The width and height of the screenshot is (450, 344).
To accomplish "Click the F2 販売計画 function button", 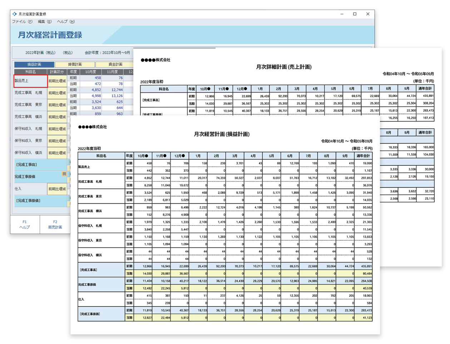I will [x=55, y=224].
